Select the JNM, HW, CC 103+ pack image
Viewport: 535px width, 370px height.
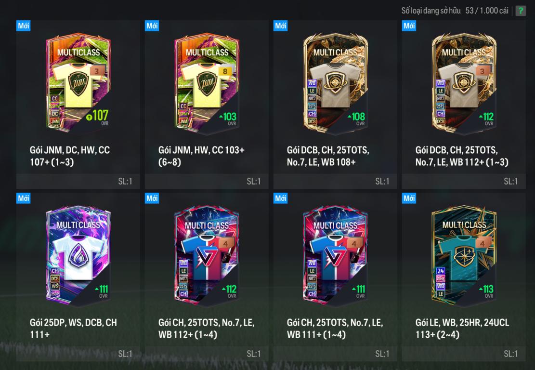207,84
